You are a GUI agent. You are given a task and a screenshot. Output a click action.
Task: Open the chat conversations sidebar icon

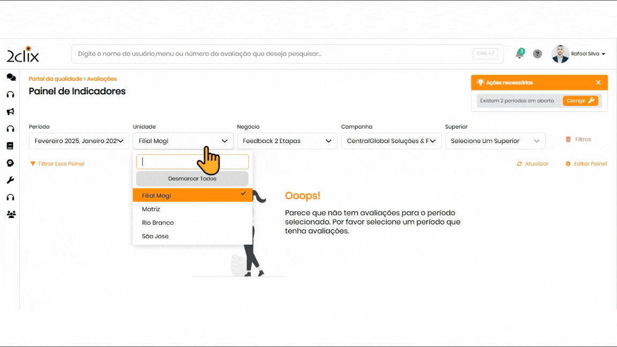coord(11,77)
